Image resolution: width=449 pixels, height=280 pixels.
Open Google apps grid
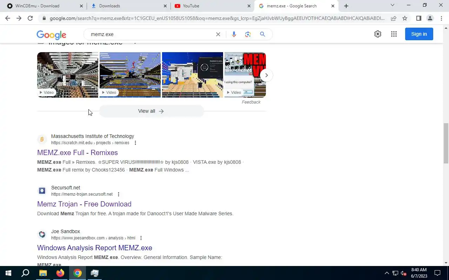(x=394, y=34)
